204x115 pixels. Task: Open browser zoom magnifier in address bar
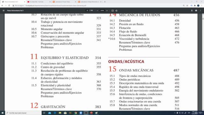pos(184,5)
